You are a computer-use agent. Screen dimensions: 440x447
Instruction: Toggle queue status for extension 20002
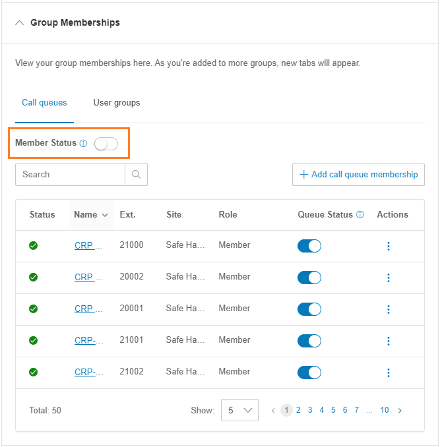pos(309,278)
